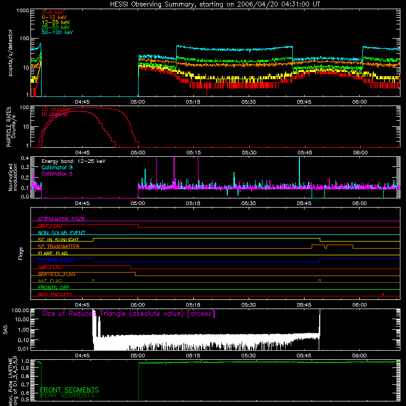Viewport: 406px width, 406px height.
Task: Select the BAD_PACKETS flag label
Action: [x=55, y=294]
